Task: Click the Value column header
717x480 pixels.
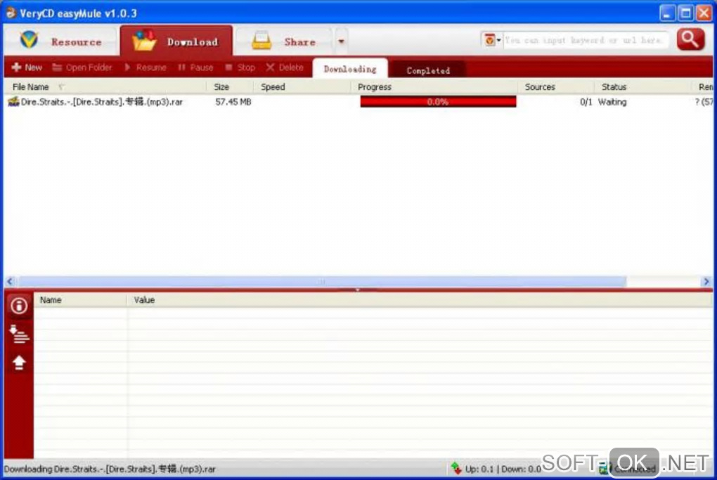Action: click(420, 300)
